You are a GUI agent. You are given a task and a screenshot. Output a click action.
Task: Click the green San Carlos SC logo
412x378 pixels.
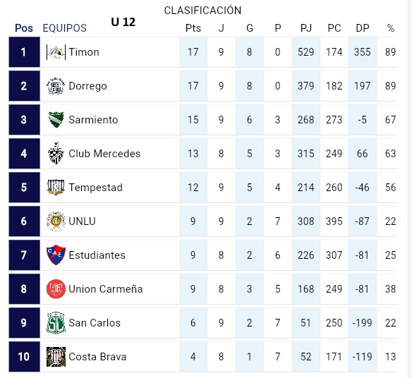[x=56, y=323]
